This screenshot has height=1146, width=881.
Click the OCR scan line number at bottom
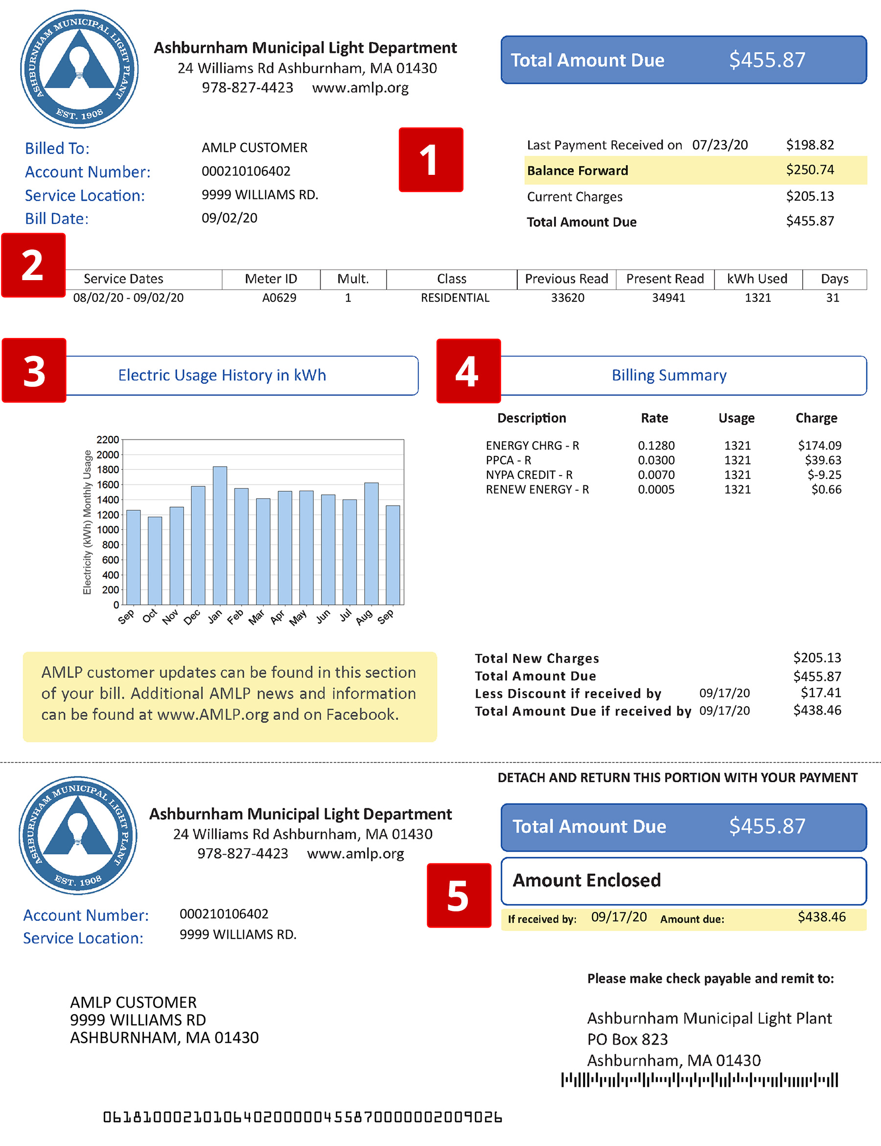pyautogui.click(x=302, y=1118)
